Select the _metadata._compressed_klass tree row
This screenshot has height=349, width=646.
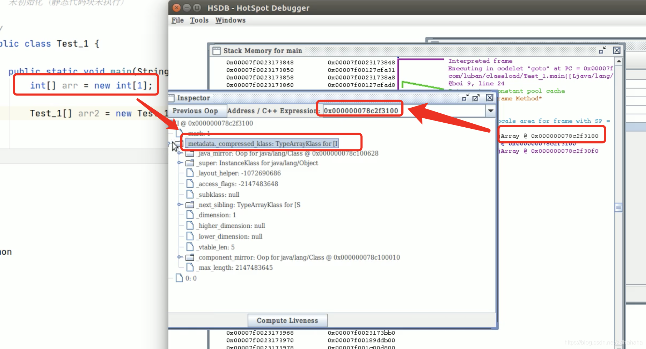click(262, 143)
